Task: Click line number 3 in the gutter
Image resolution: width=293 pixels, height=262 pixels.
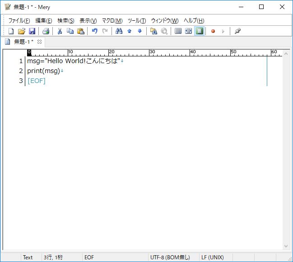Action: point(21,81)
